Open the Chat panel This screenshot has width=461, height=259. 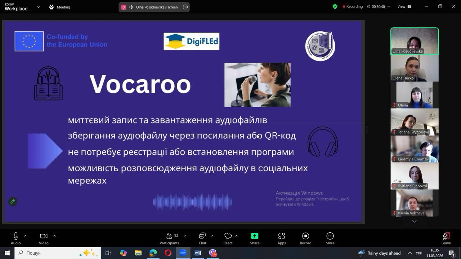point(202,238)
